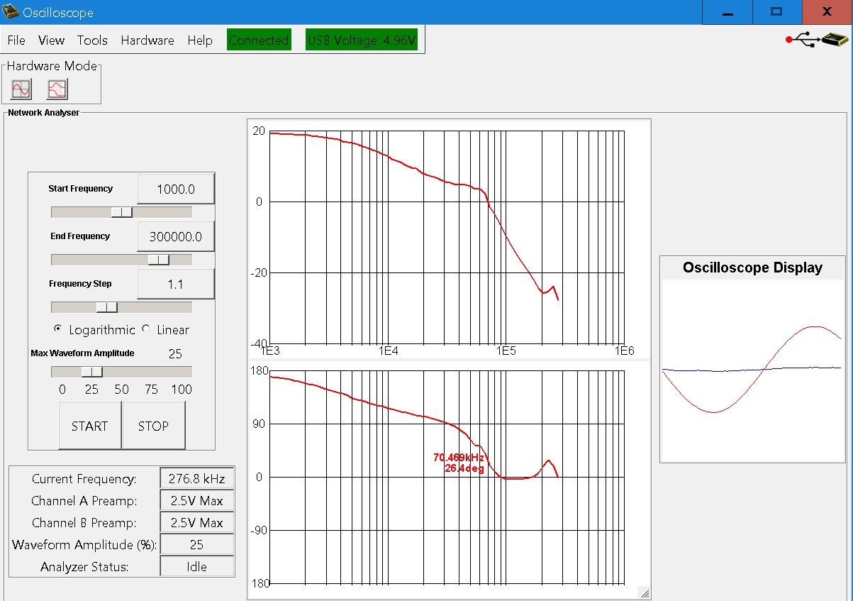The width and height of the screenshot is (853, 601).
Task: Select the Linear sweep option
Action: pyautogui.click(x=146, y=329)
